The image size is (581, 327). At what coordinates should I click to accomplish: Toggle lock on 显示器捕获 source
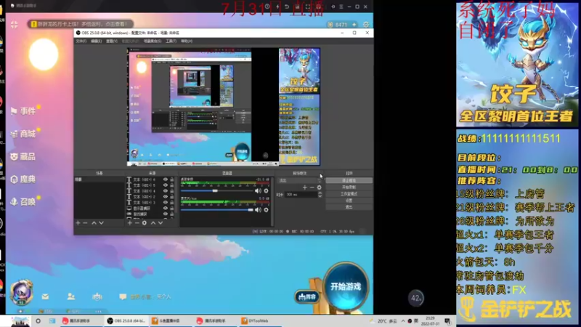coord(172,209)
